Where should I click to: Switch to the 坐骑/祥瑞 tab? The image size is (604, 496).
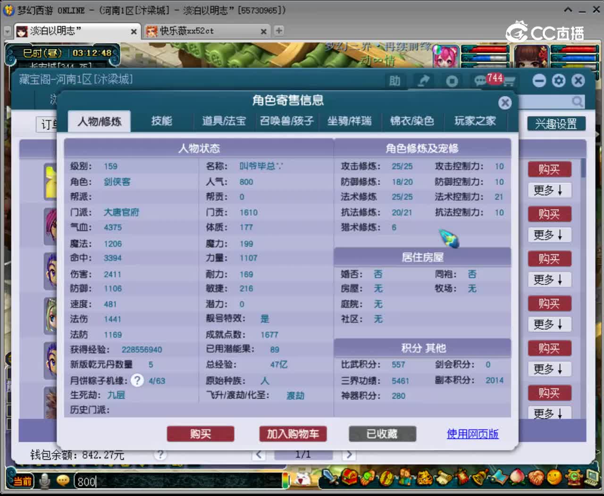(x=350, y=121)
